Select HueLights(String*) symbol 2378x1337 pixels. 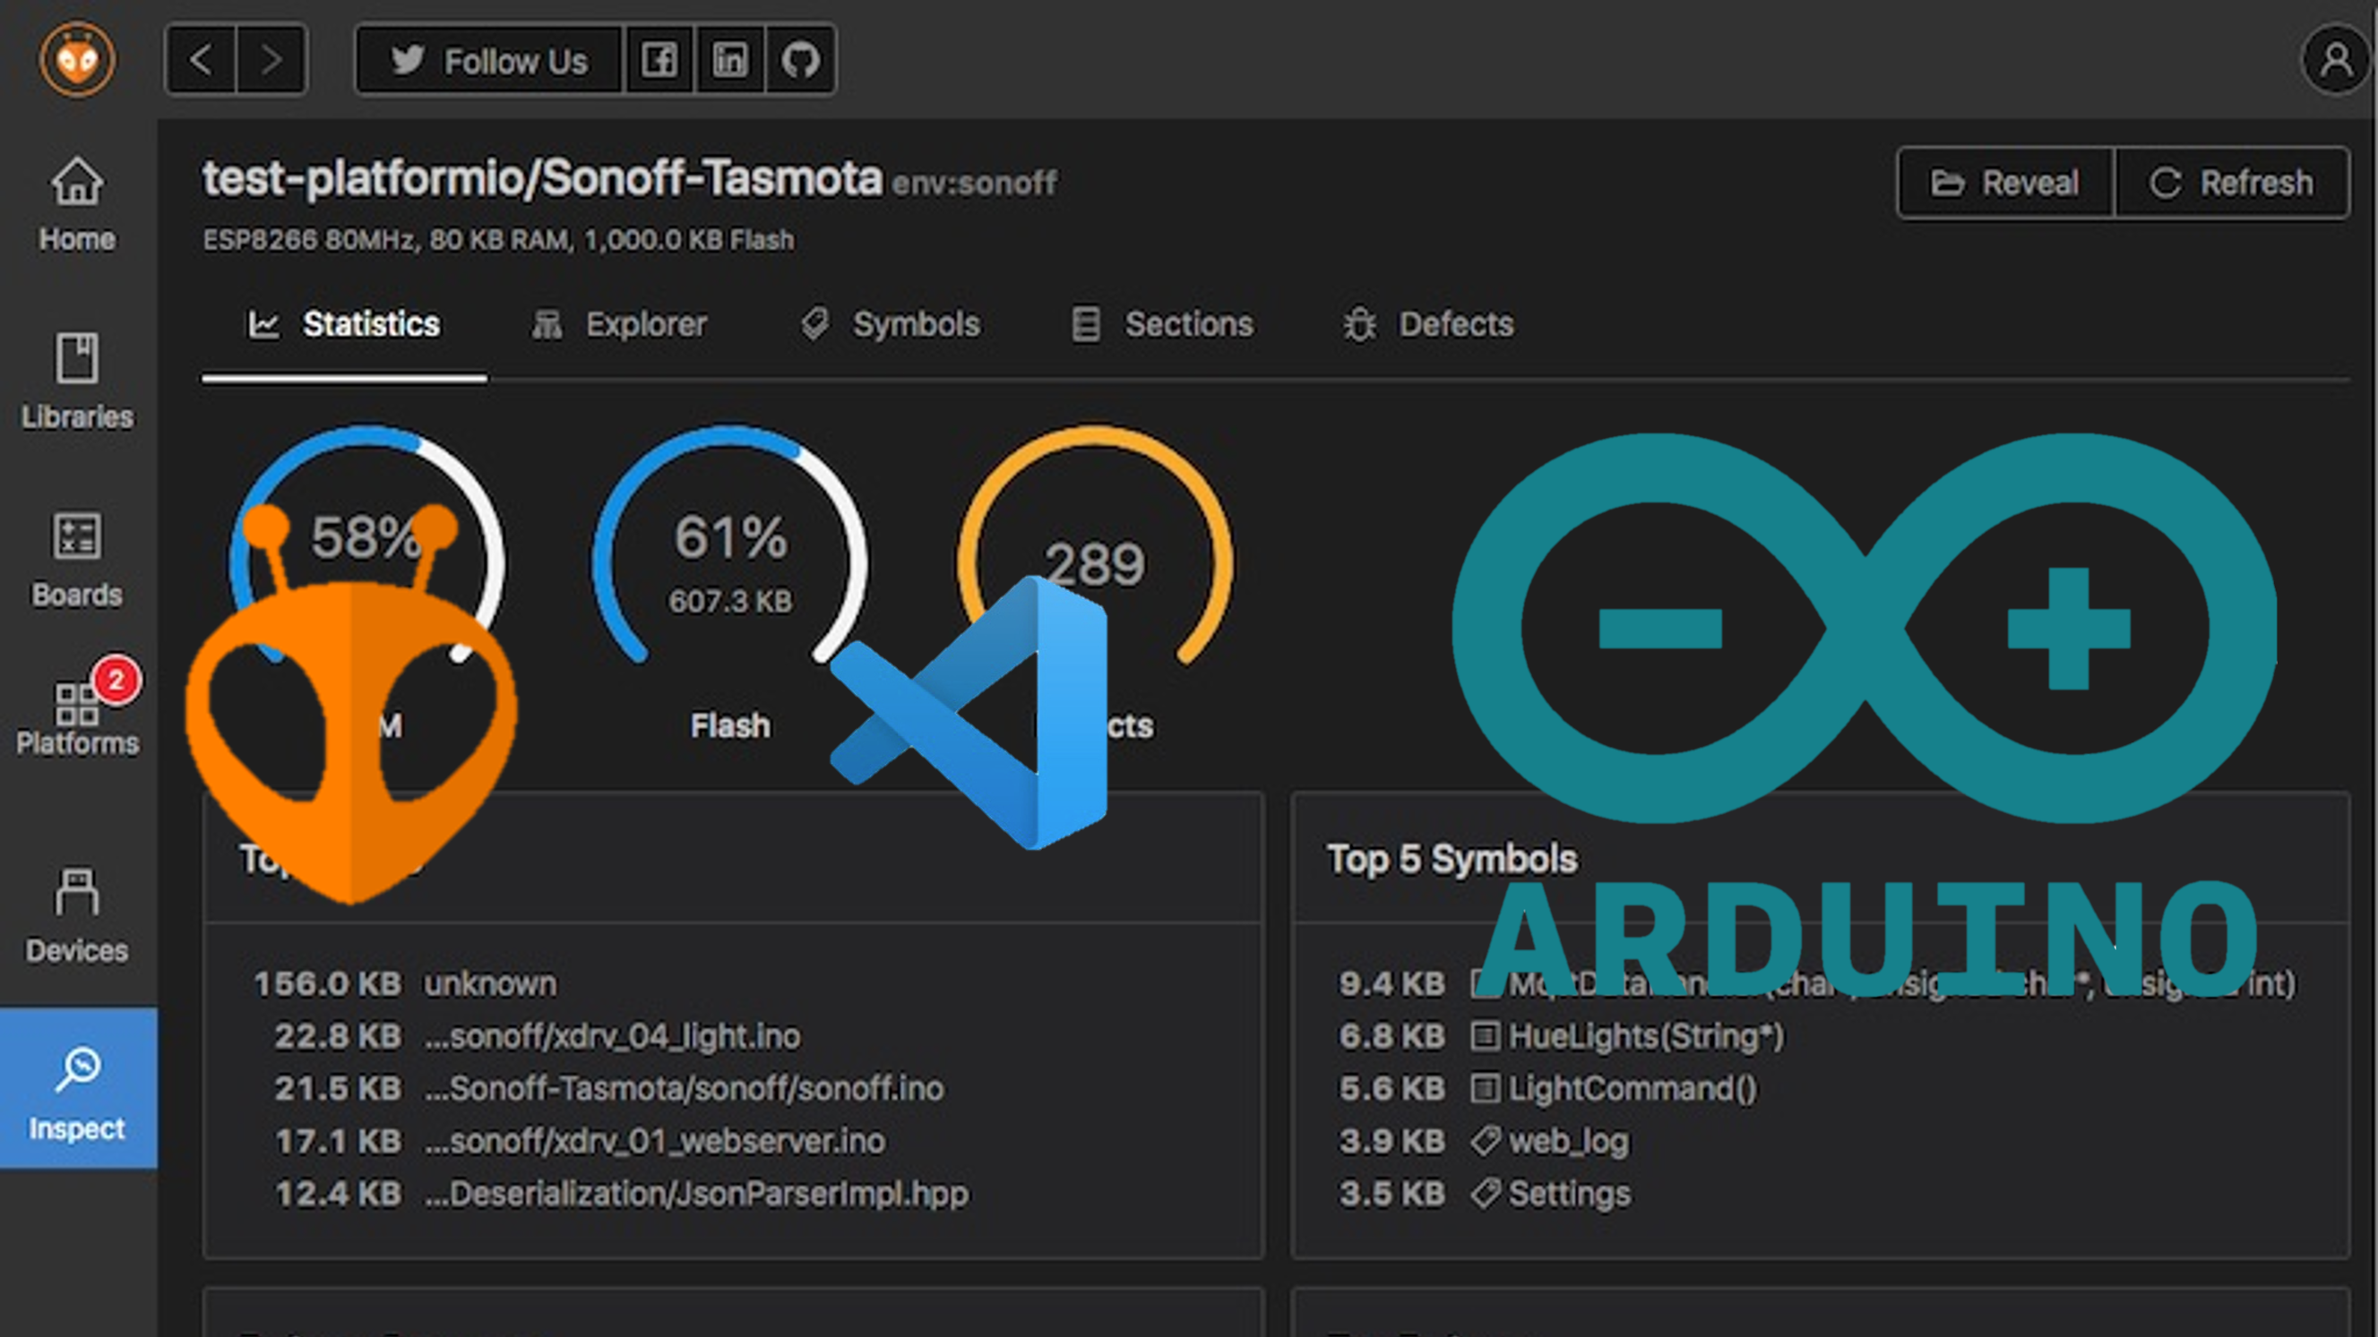pyautogui.click(x=1646, y=1036)
